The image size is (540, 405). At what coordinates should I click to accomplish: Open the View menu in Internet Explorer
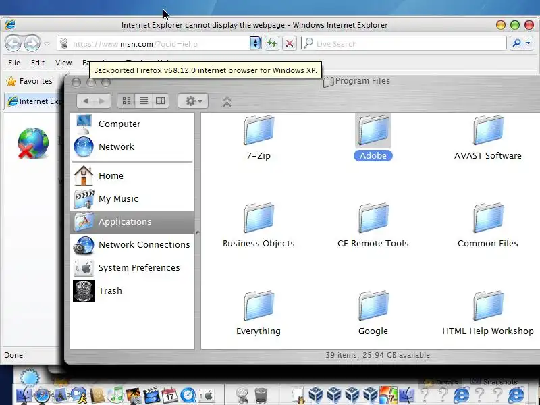pyautogui.click(x=63, y=63)
